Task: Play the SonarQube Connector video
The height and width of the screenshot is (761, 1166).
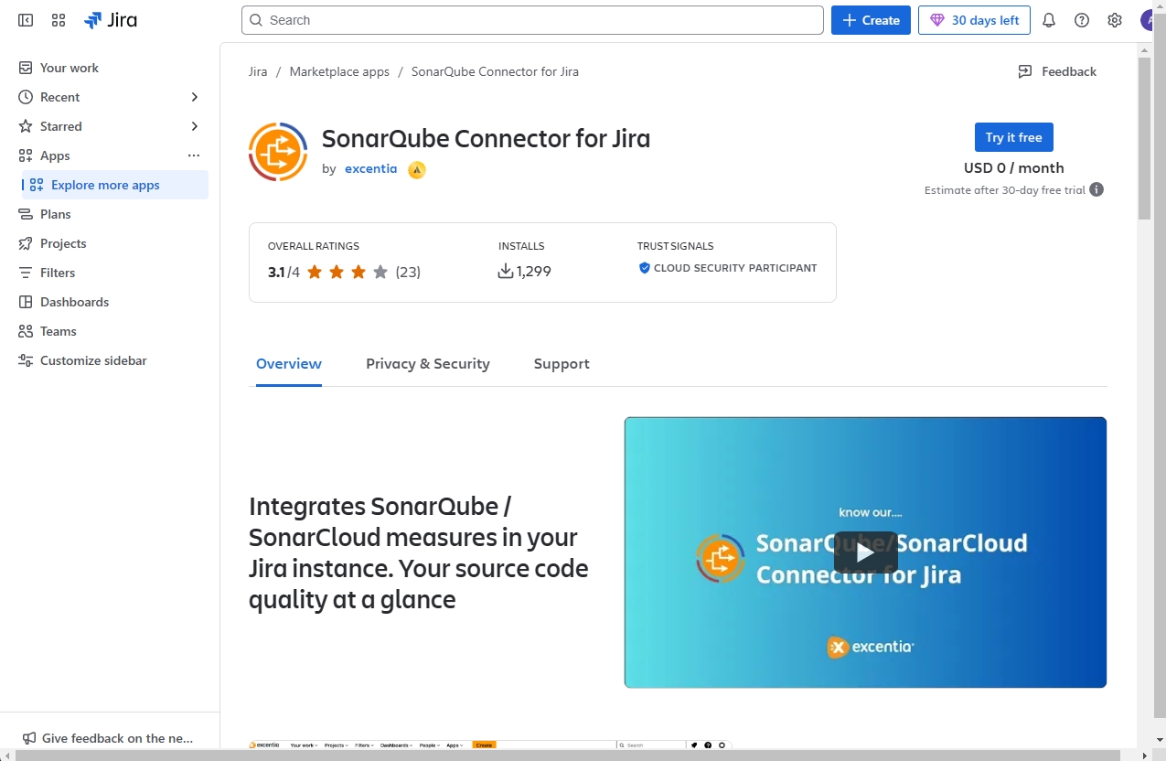Action: point(865,552)
